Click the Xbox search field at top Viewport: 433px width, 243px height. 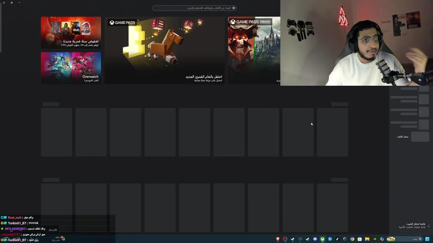195,8
